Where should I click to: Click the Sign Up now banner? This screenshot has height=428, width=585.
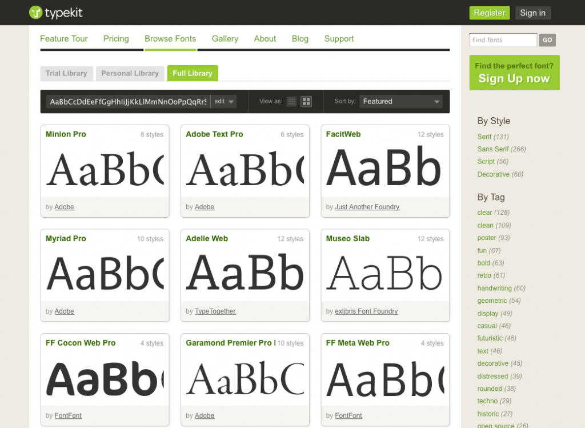coord(515,73)
